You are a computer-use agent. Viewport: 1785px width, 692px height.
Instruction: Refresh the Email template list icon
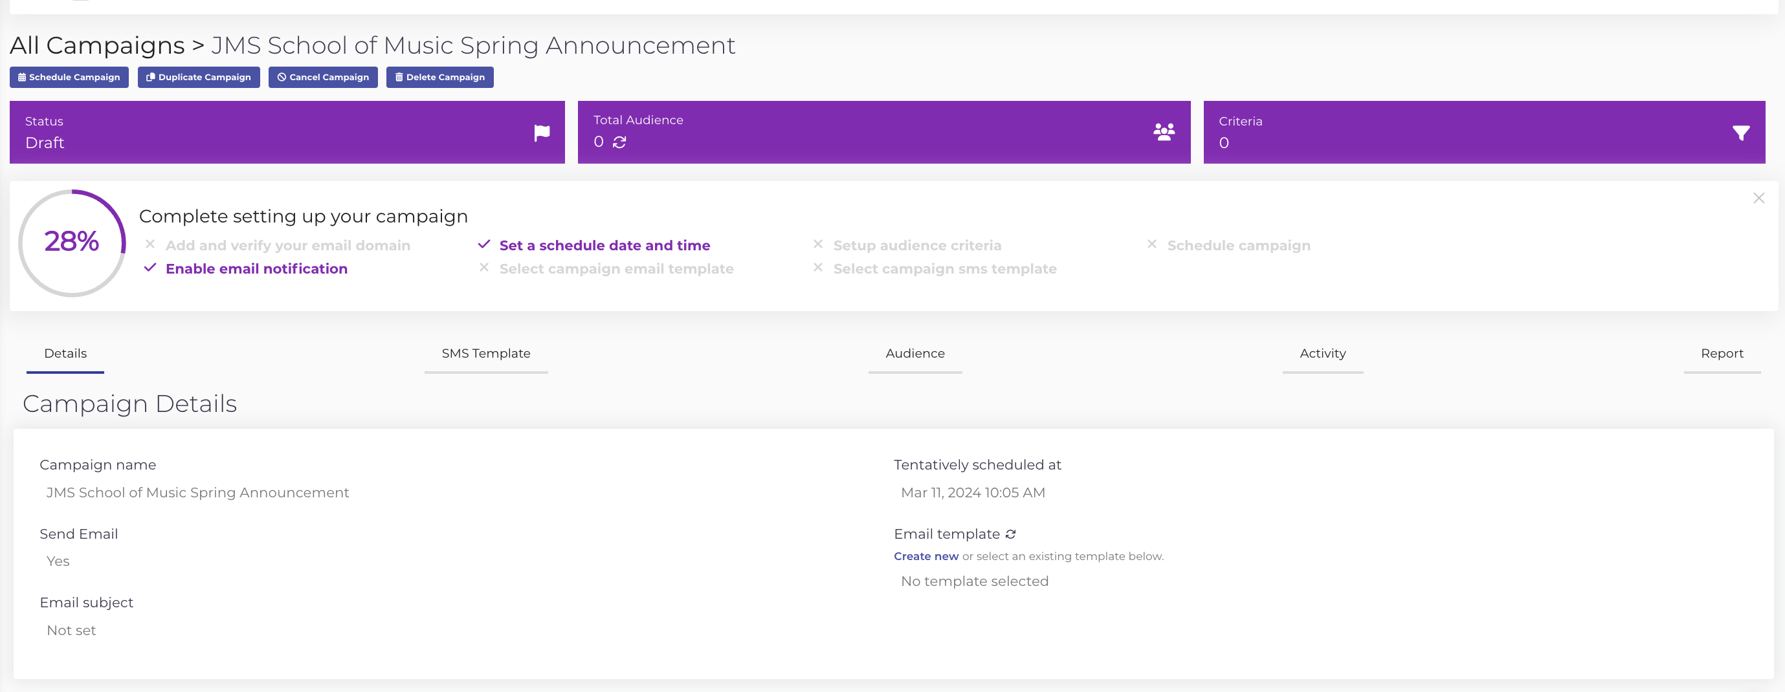tap(1010, 534)
